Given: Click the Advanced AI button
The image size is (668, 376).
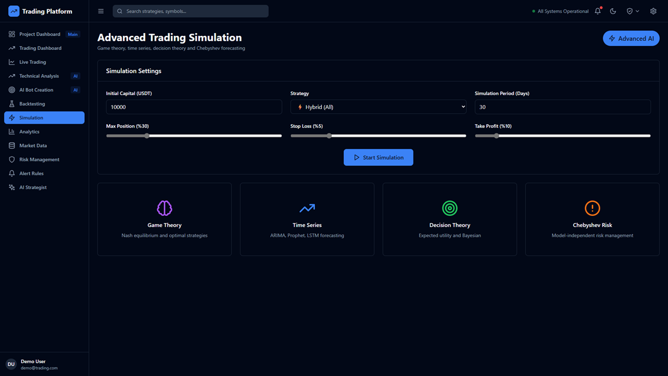Looking at the screenshot, I should (631, 38).
